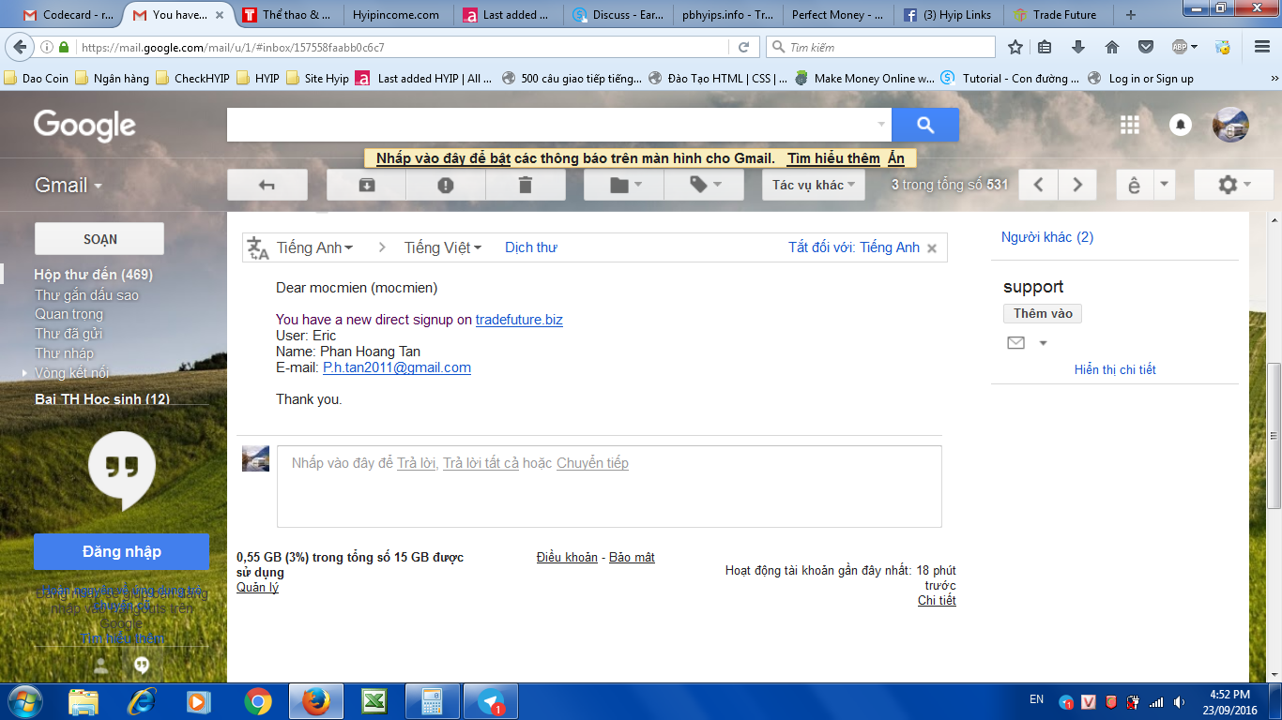Click the Chuyển tiếp forward link

pyautogui.click(x=592, y=463)
